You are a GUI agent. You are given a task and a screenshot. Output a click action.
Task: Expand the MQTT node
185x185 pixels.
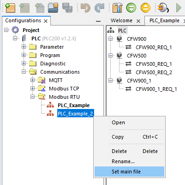pyautogui.click(x=33, y=80)
